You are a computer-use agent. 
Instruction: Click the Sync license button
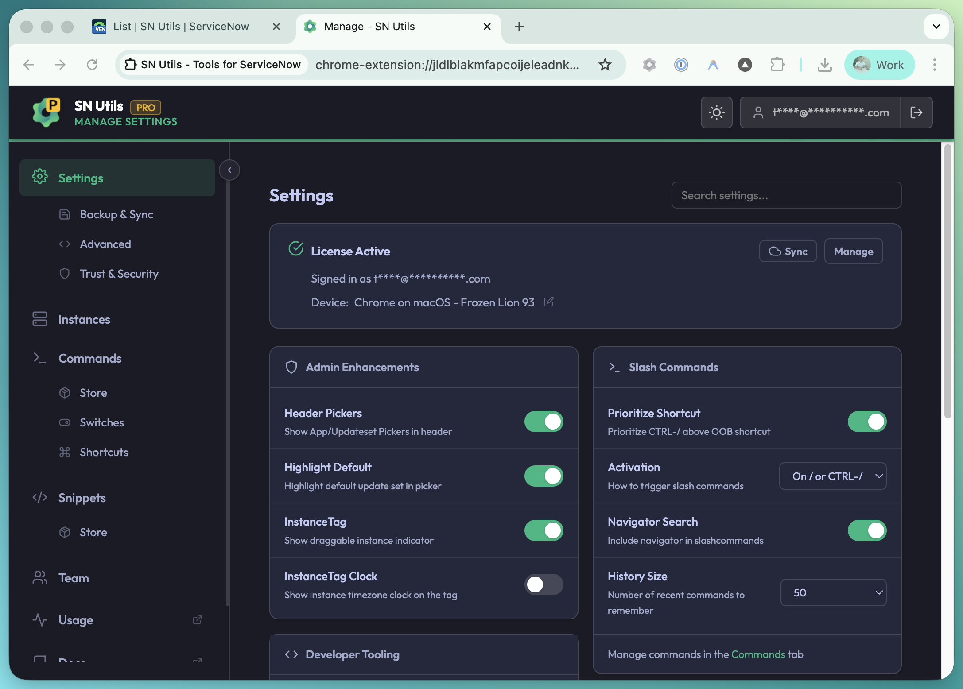click(788, 251)
